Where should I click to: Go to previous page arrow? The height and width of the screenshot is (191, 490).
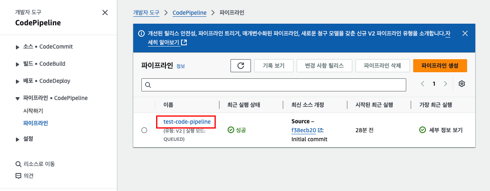pos(423,84)
